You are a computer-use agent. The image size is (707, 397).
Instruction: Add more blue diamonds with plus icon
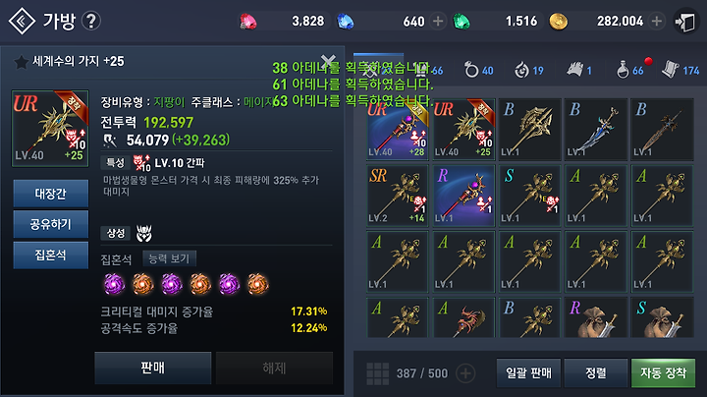pos(437,22)
